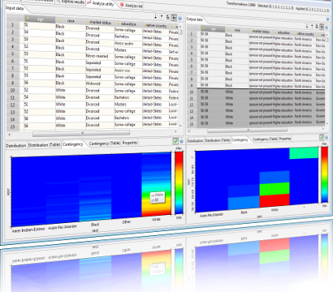The image size is (333, 292).
Task: Open the right panel's Distribution (Table) tab
Action: point(218,140)
